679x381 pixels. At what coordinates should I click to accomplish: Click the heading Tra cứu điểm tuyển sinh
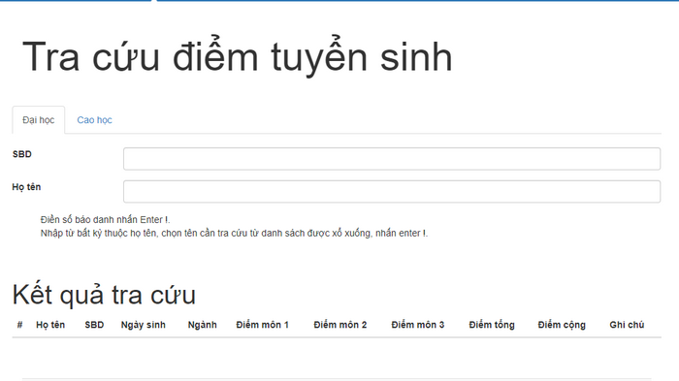[238, 57]
